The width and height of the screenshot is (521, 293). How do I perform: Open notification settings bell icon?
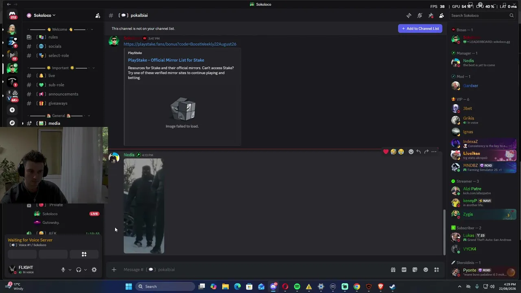coord(420,15)
